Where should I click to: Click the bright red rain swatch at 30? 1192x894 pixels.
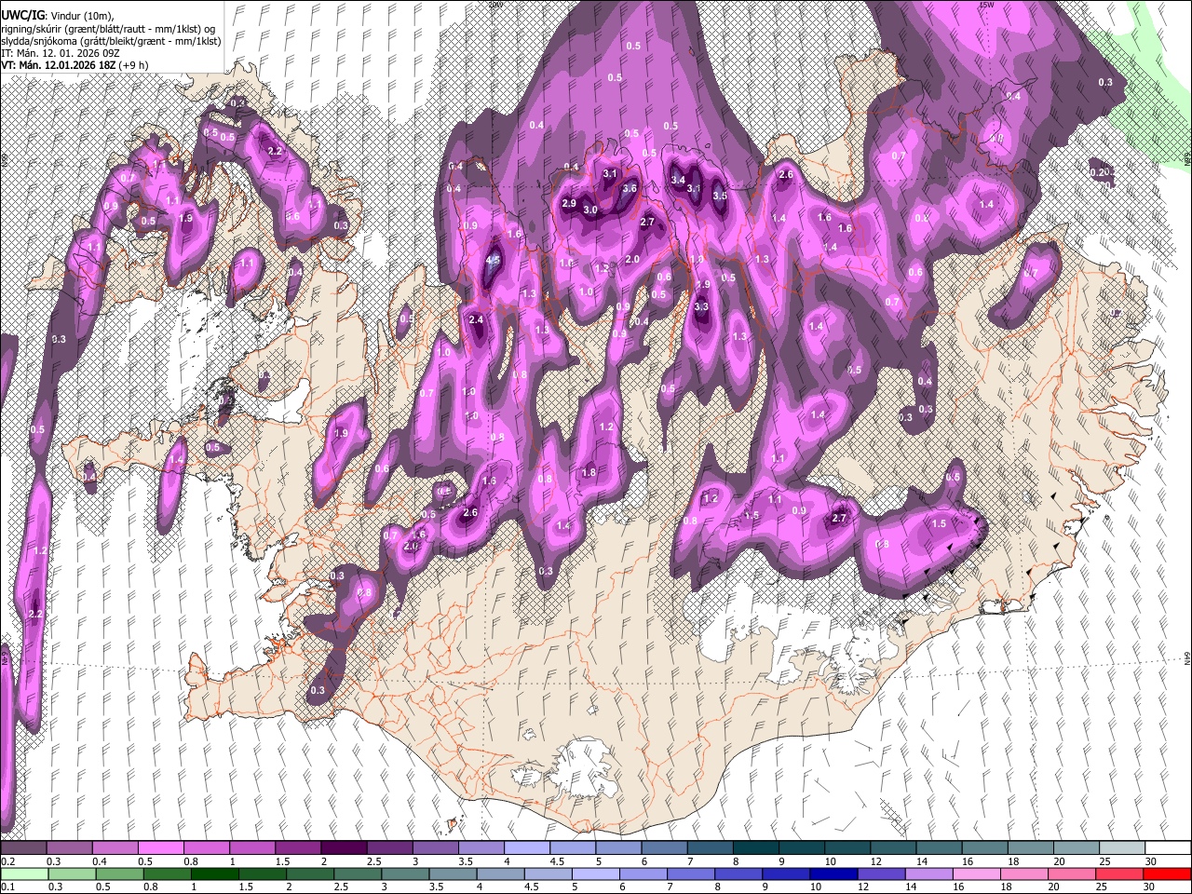click(x=1168, y=874)
